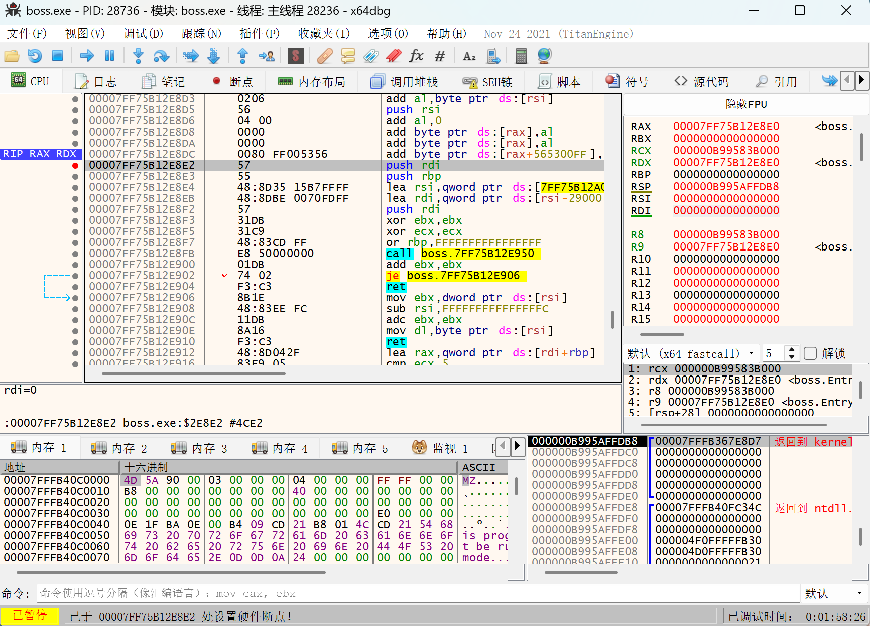Focus the 命令 command input field
This screenshot has height=626, width=870.
(418, 593)
